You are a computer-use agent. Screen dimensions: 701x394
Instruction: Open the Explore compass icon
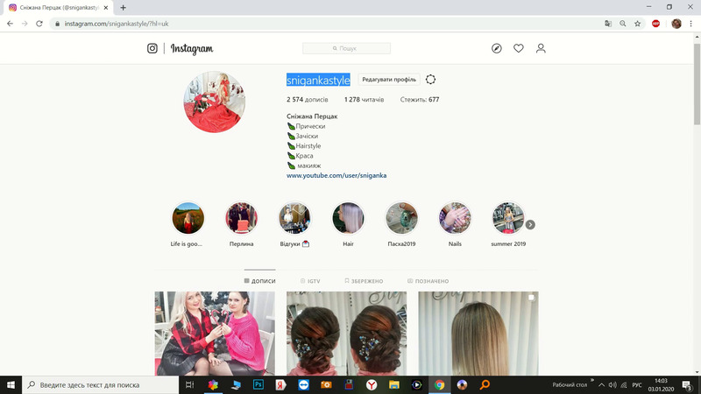[497, 49]
